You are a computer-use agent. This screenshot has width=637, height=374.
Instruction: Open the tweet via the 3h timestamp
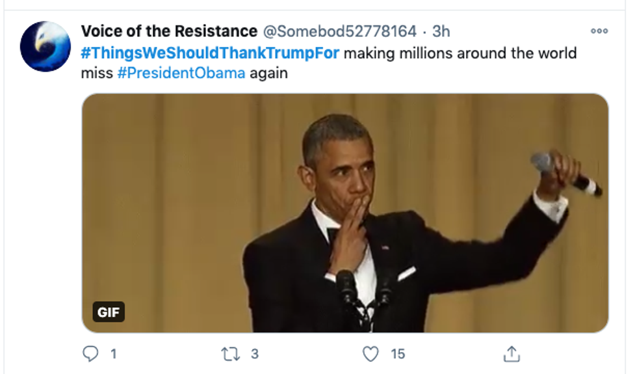441,31
